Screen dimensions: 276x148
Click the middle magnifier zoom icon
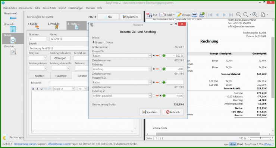click(x=246, y=15)
